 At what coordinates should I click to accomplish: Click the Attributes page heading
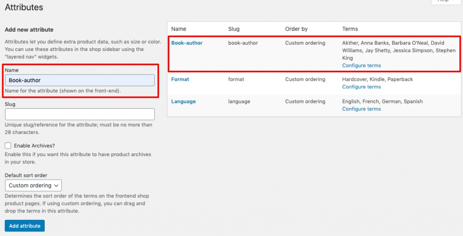(24, 8)
